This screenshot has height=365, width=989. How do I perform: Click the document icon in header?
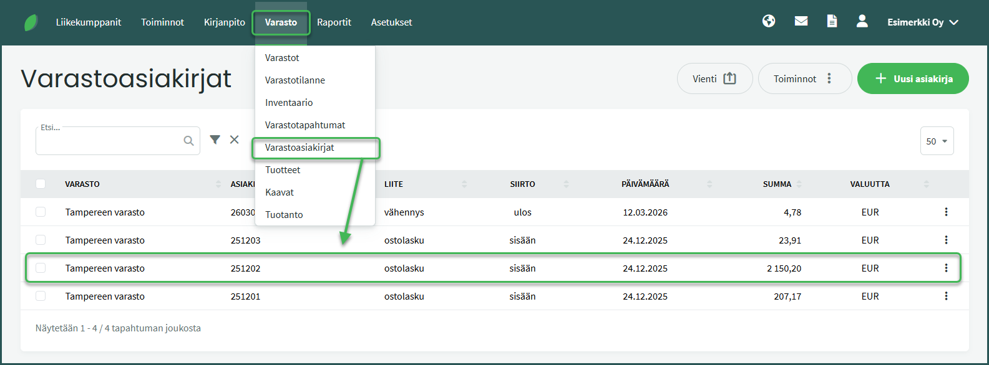[832, 21]
